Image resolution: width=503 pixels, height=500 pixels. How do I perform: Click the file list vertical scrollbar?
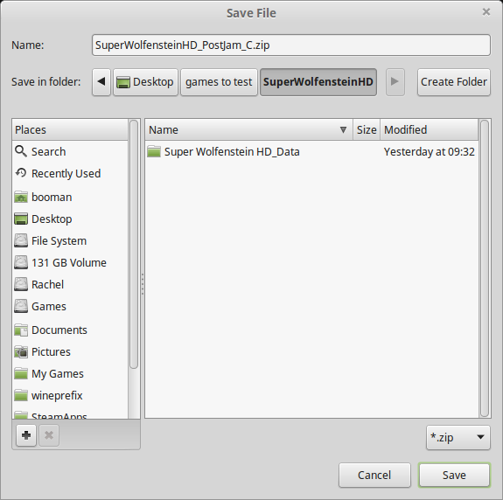click(485, 268)
